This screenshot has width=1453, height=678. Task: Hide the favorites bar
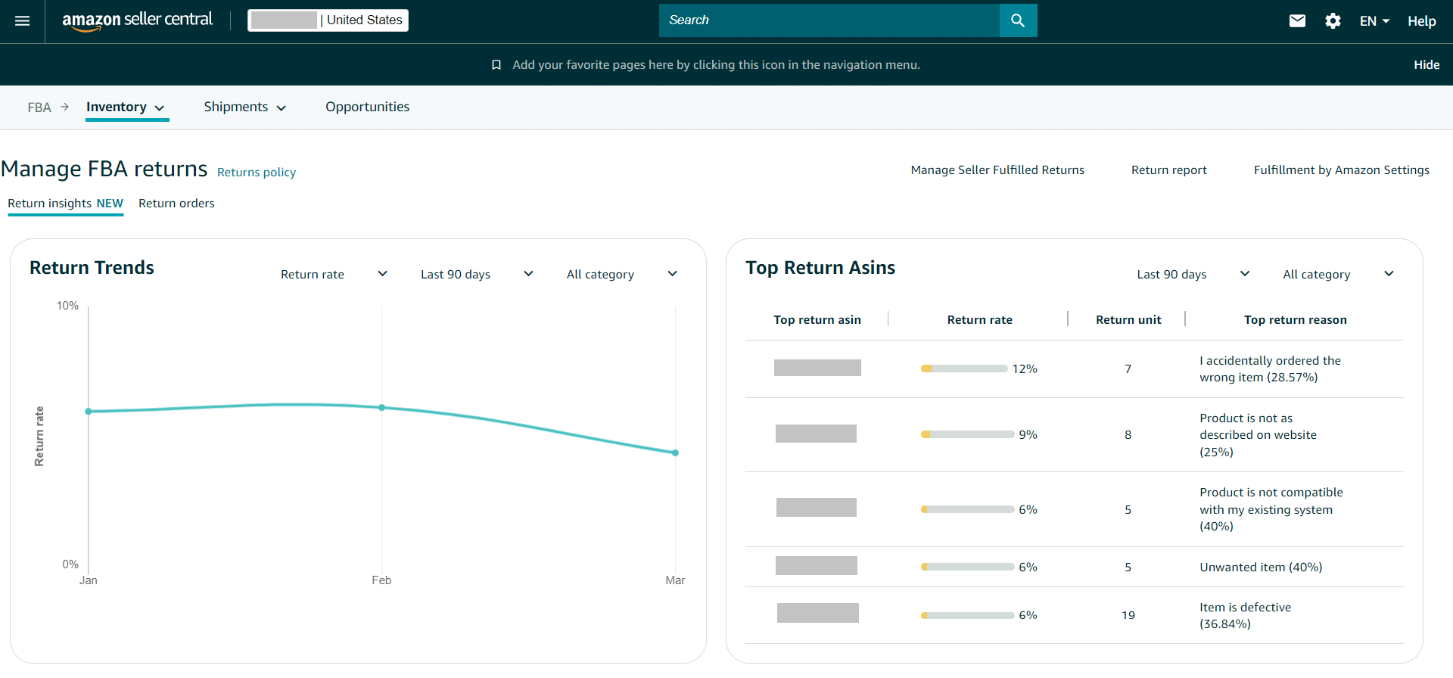pos(1427,64)
